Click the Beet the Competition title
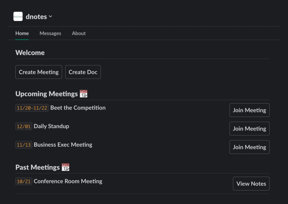This screenshot has height=204, width=288. (x=78, y=108)
